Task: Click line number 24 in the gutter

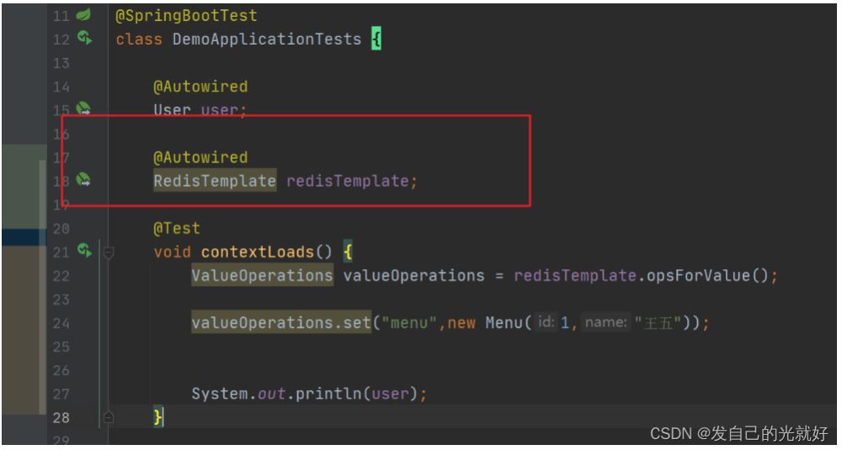Action: coord(61,323)
